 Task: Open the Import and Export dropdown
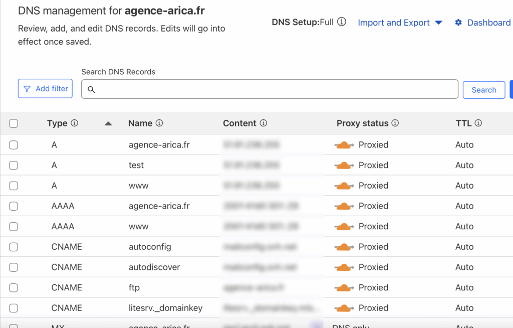(400, 23)
